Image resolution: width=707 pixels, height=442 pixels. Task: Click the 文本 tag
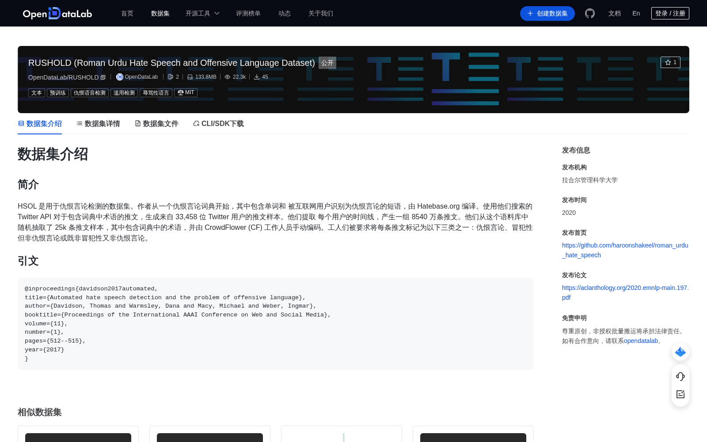[x=37, y=93]
